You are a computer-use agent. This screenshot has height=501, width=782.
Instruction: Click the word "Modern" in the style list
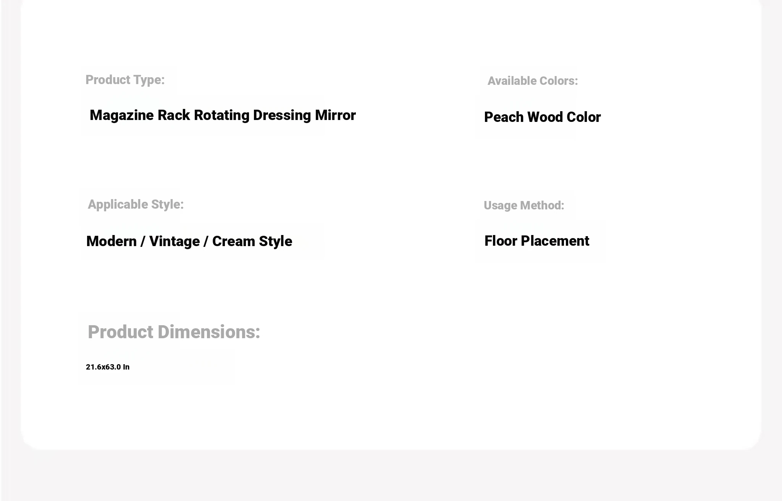pyautogui.click(x=111, y=242)
